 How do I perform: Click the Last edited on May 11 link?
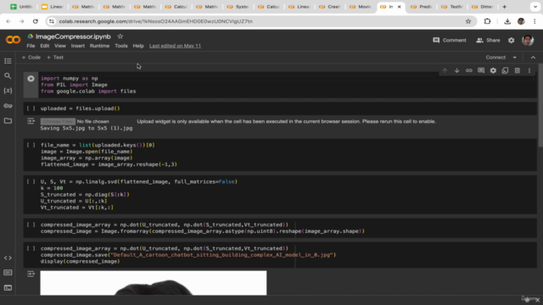click(x=175, y=46)
